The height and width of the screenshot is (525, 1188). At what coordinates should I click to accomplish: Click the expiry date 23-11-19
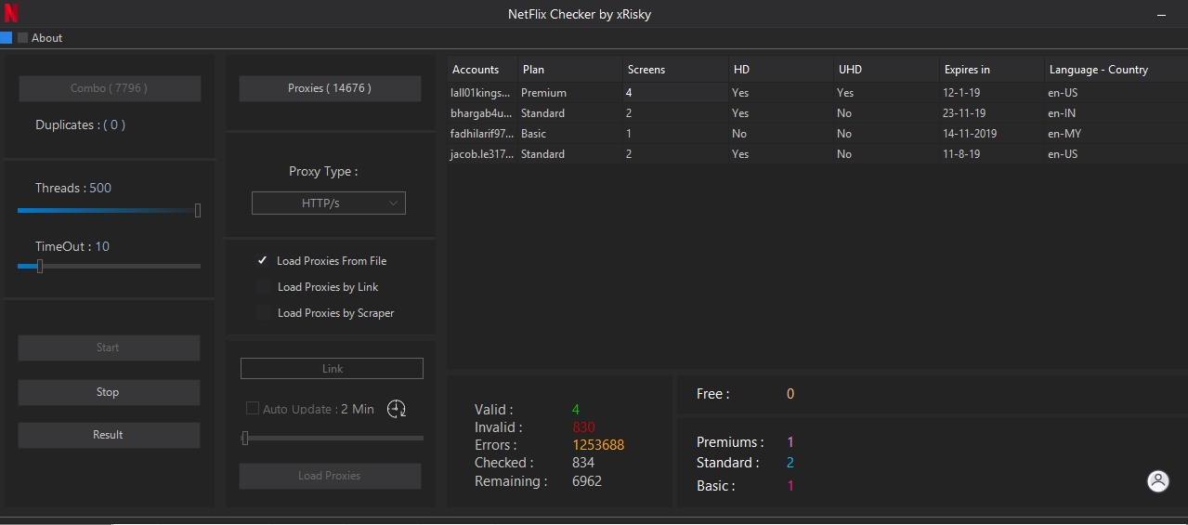[x=966, y=113]
